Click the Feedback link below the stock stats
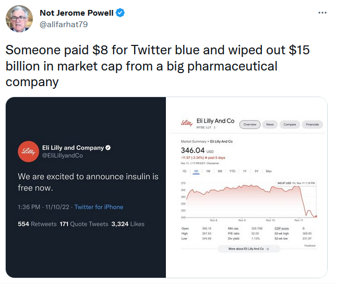 310,245
